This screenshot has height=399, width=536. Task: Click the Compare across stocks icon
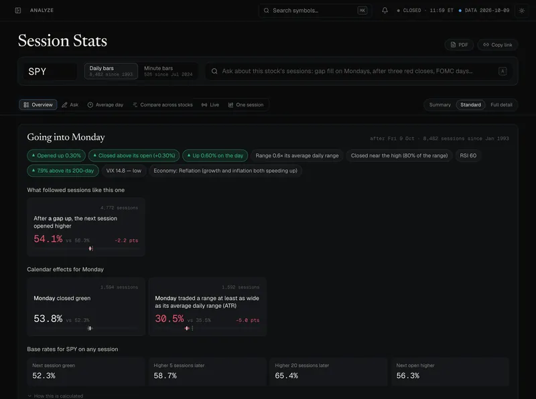point(135,105)
